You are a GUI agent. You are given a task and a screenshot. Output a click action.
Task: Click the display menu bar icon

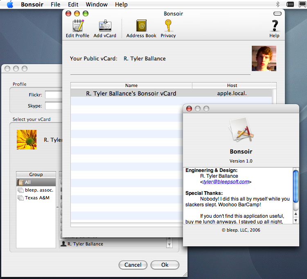pos(302,4)
